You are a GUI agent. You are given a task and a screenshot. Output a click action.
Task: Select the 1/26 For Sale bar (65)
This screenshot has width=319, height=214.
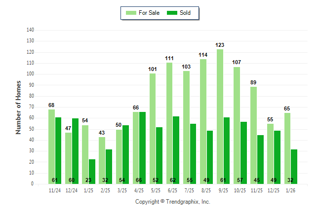click(x=287, y=148)
